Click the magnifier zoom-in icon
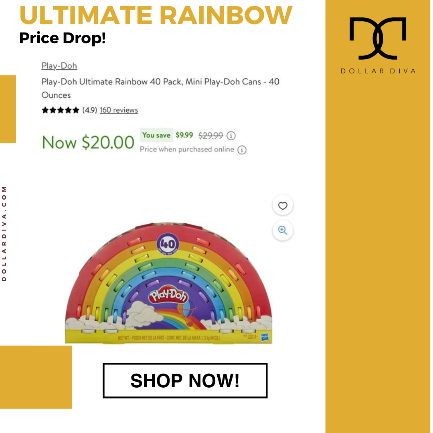 [283, 230]
